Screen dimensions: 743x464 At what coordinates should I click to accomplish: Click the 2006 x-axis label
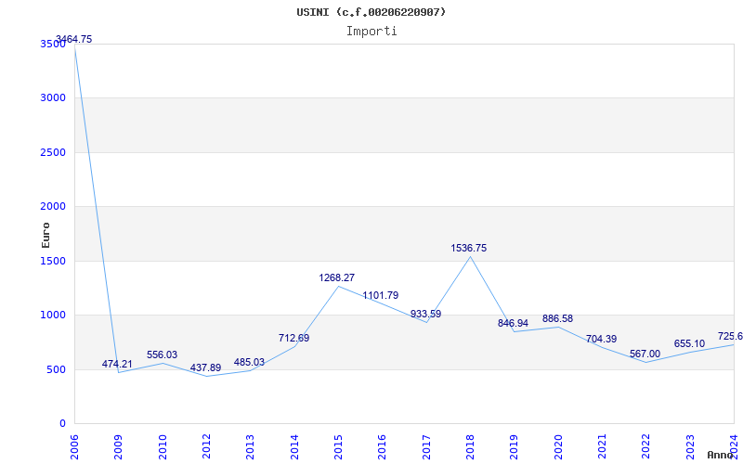pyautogui.click(x=74, y=447)
